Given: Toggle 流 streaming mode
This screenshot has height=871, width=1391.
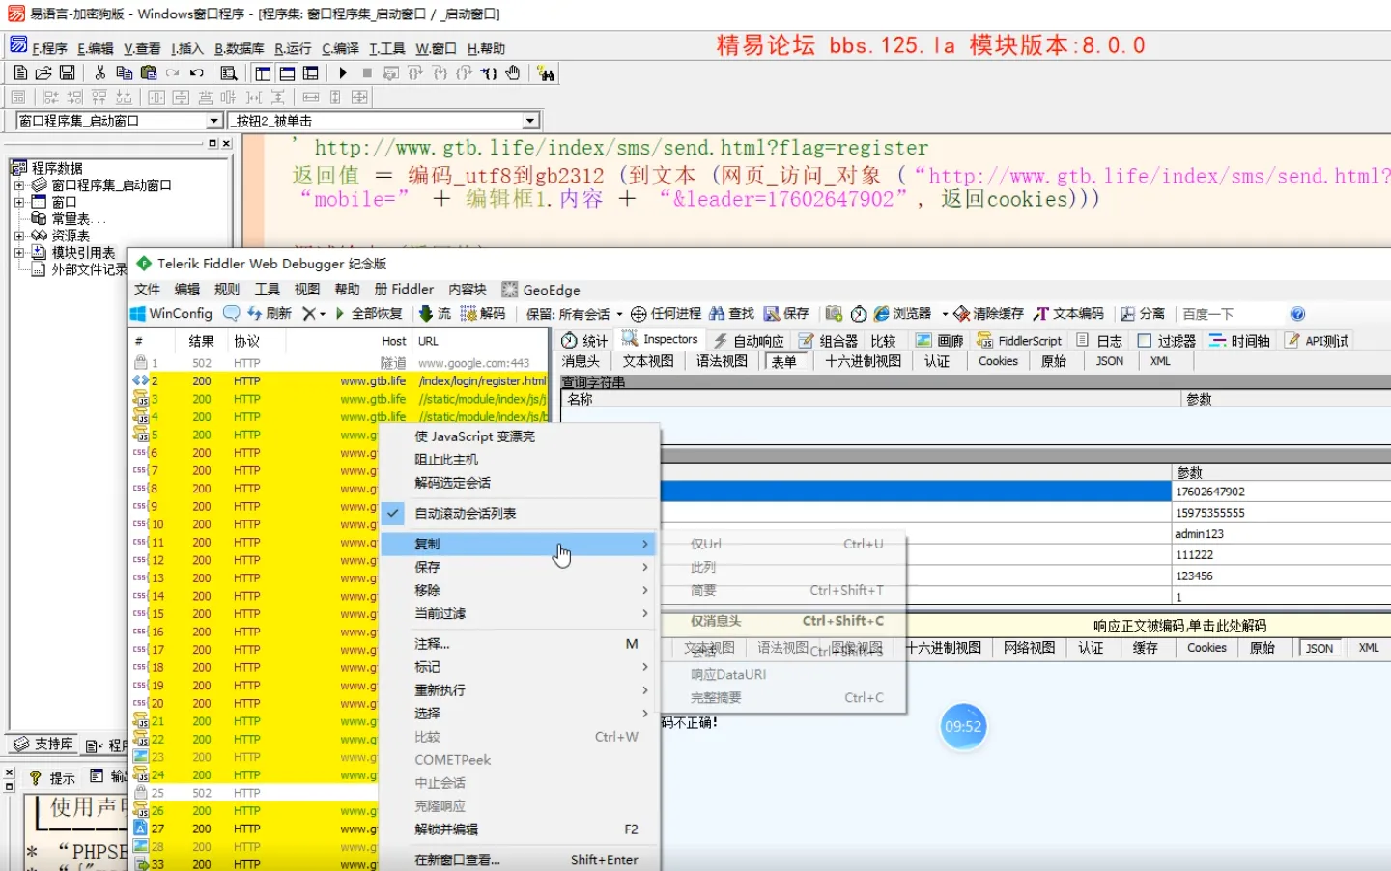Looking at the screenshot, I should click(x=435, y=313).
